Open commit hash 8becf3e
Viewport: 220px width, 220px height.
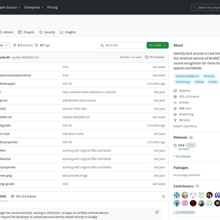(x=124, y=57)
